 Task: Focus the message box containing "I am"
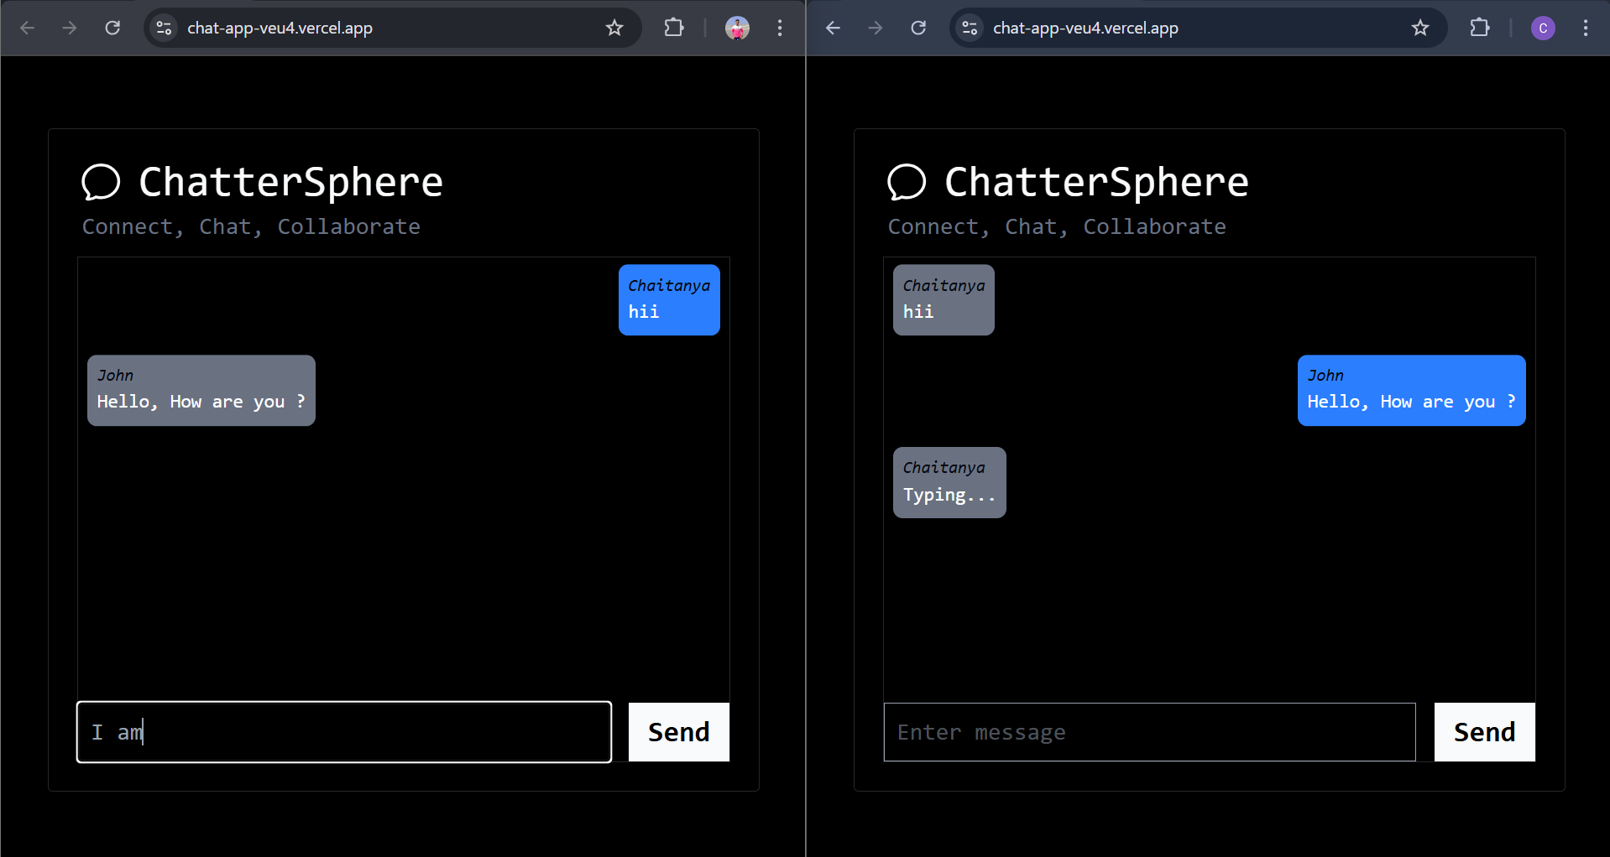click(x=344, y=732)
